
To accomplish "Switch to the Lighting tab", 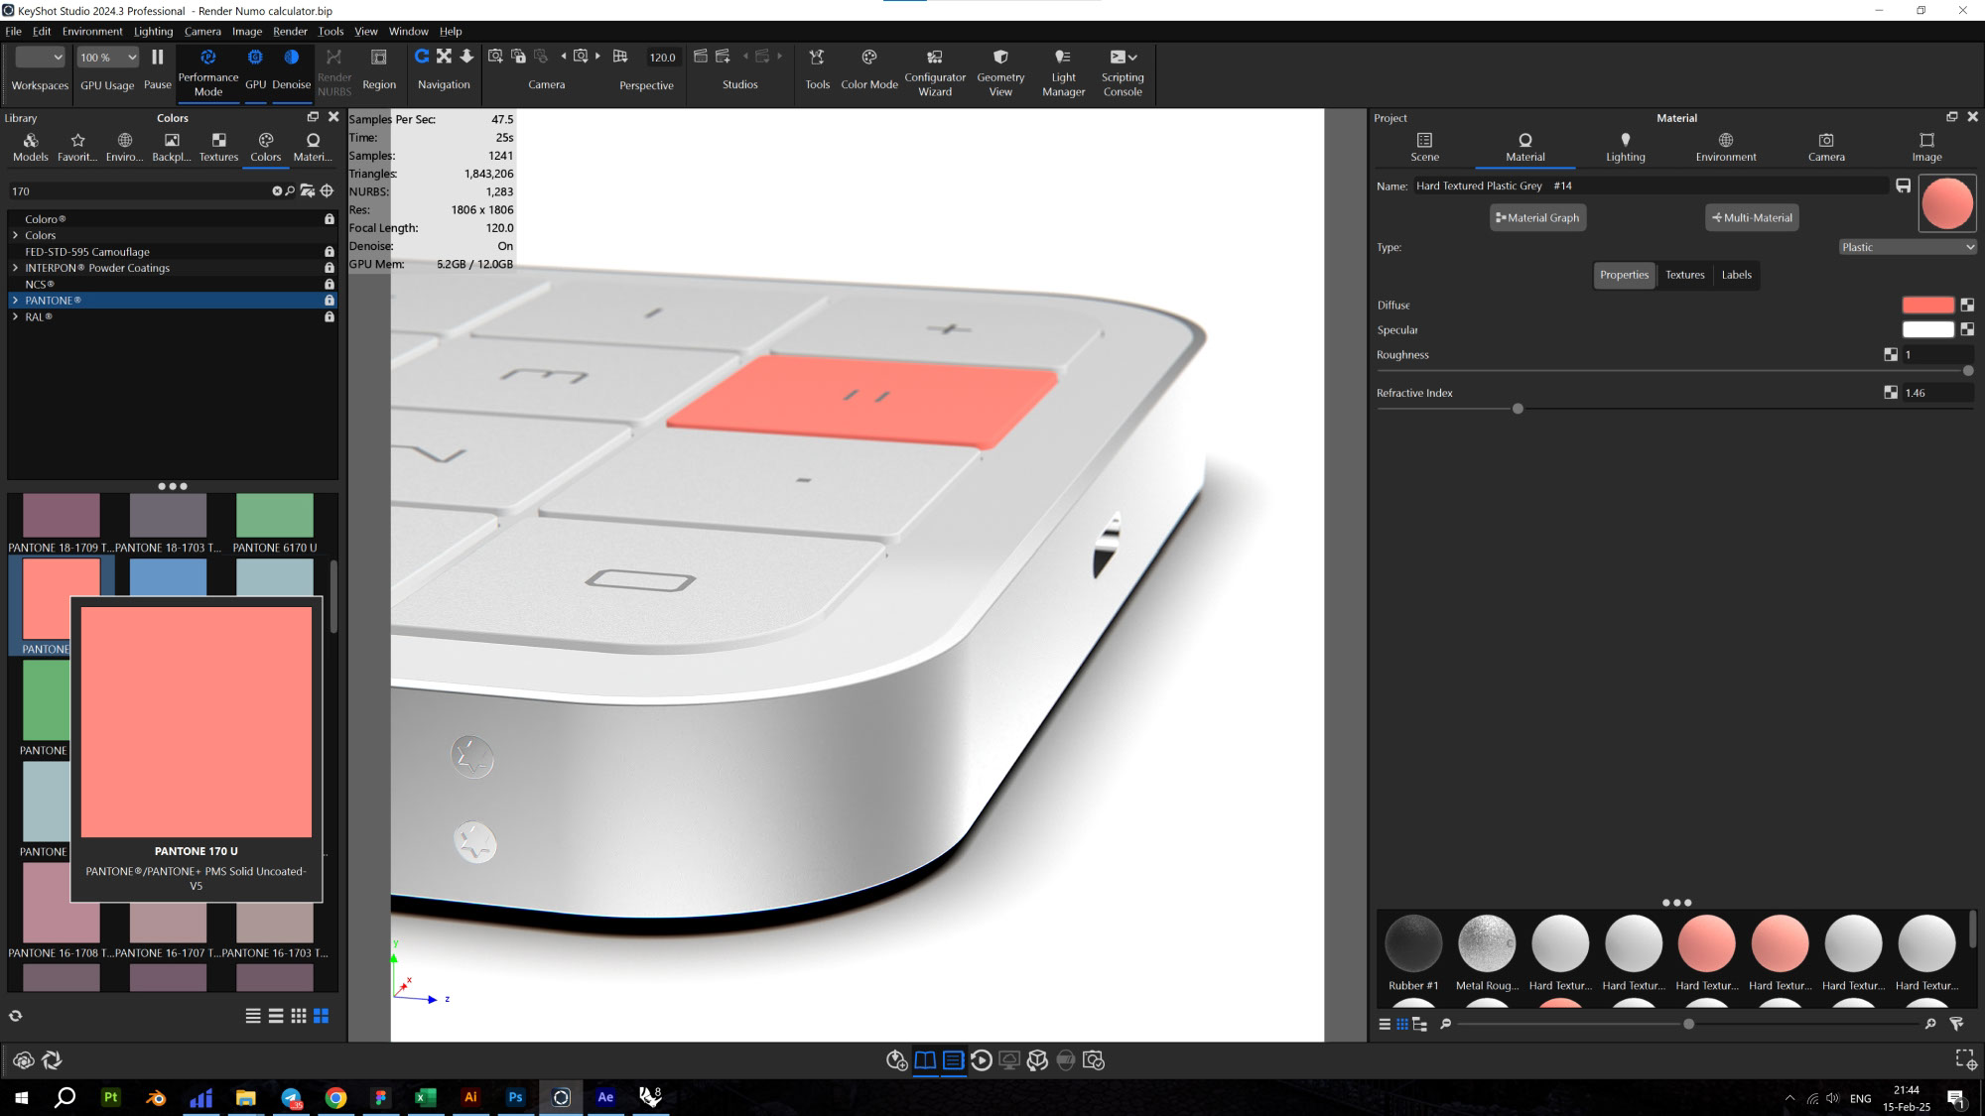I will pos(1626,147).
